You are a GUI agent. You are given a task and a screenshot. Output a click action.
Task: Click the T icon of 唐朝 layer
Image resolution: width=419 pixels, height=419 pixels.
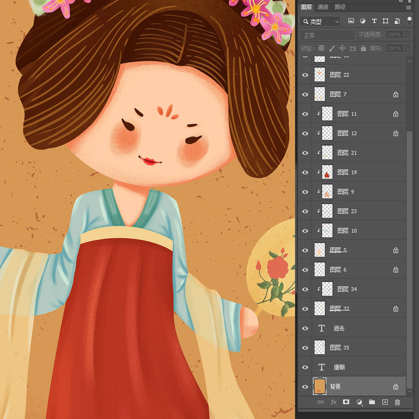coord(321,367)
